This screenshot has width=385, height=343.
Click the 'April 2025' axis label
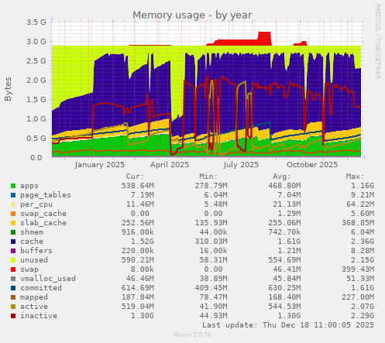(170, 165)
